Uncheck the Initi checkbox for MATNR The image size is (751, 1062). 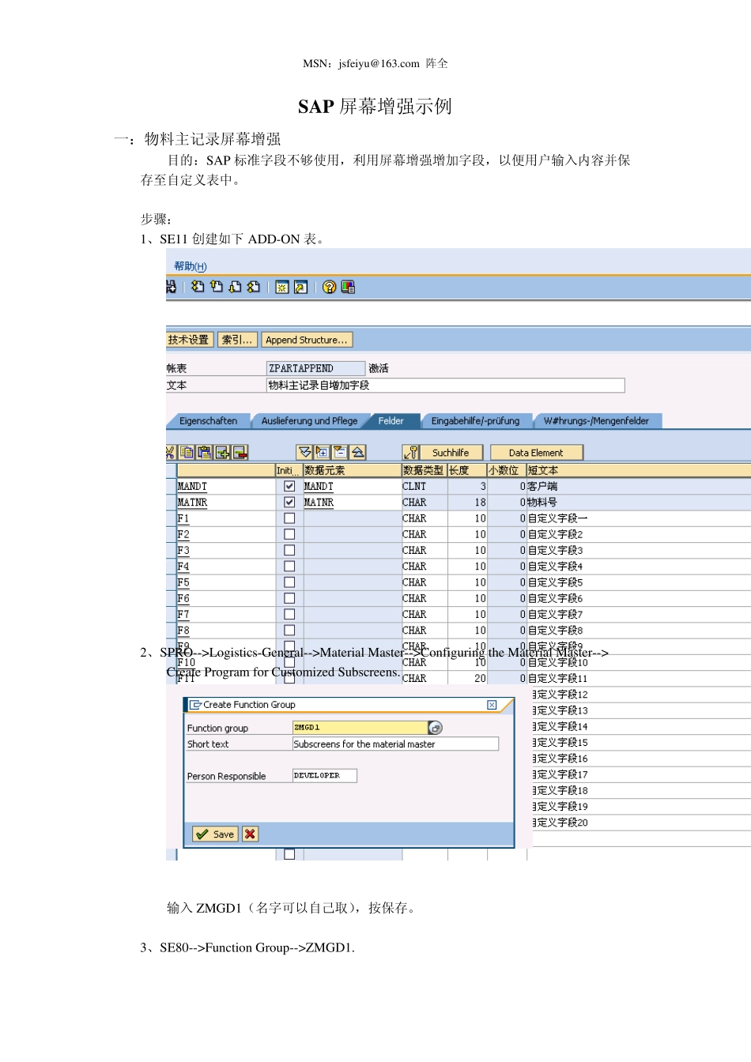point(289,502)
